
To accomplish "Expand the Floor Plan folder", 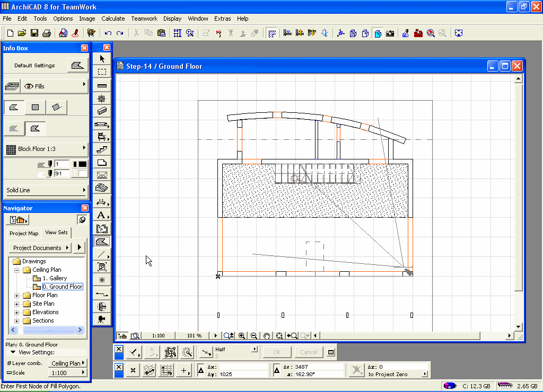I will (x=17, y=296).
